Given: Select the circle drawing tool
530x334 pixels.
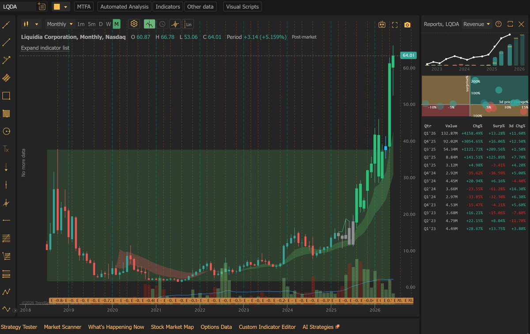Looking at the screenshot, I should [6, 131].
